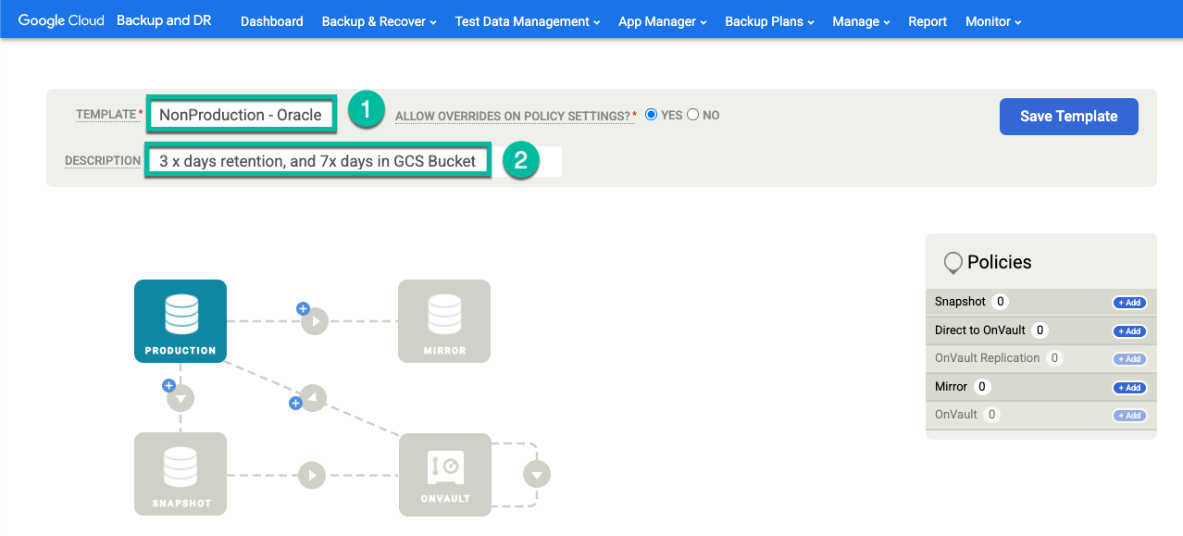Select NO for allow overrides on policy settings
Image resolution: width=1183 pixels, height=536 pixels.
pos(692,114)
